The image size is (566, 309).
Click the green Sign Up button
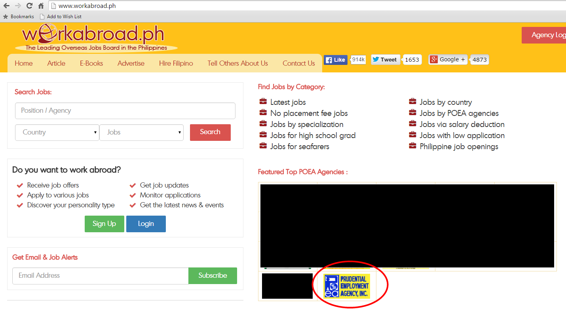pos(104,224)
